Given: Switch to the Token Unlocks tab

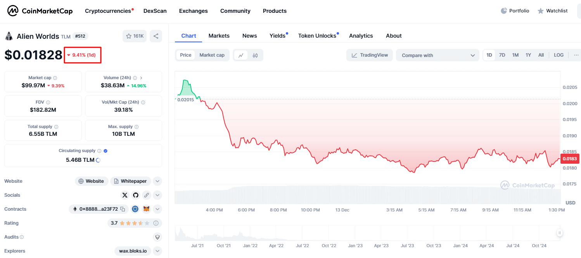Looking at the screenshot, I should (317, 36).
